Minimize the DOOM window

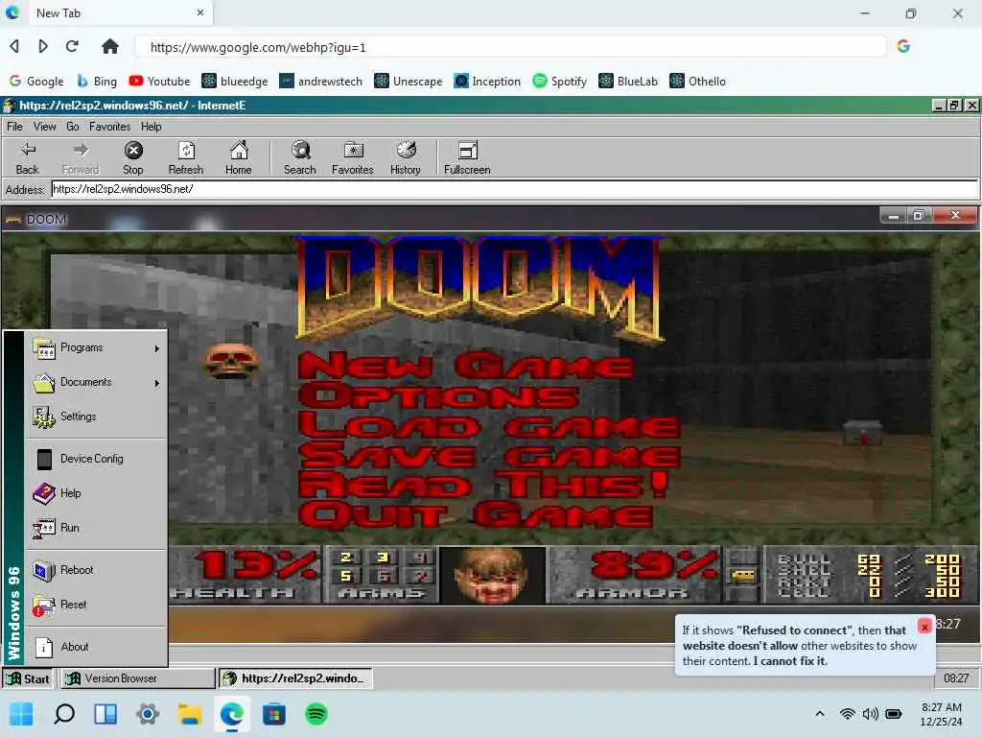click(894, 216)
